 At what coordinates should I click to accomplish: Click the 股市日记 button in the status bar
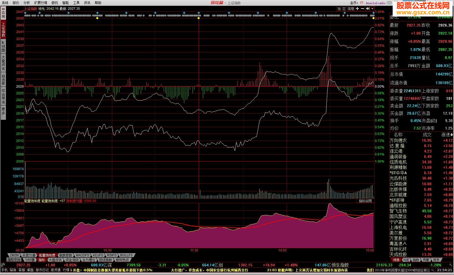coord(42,270)
